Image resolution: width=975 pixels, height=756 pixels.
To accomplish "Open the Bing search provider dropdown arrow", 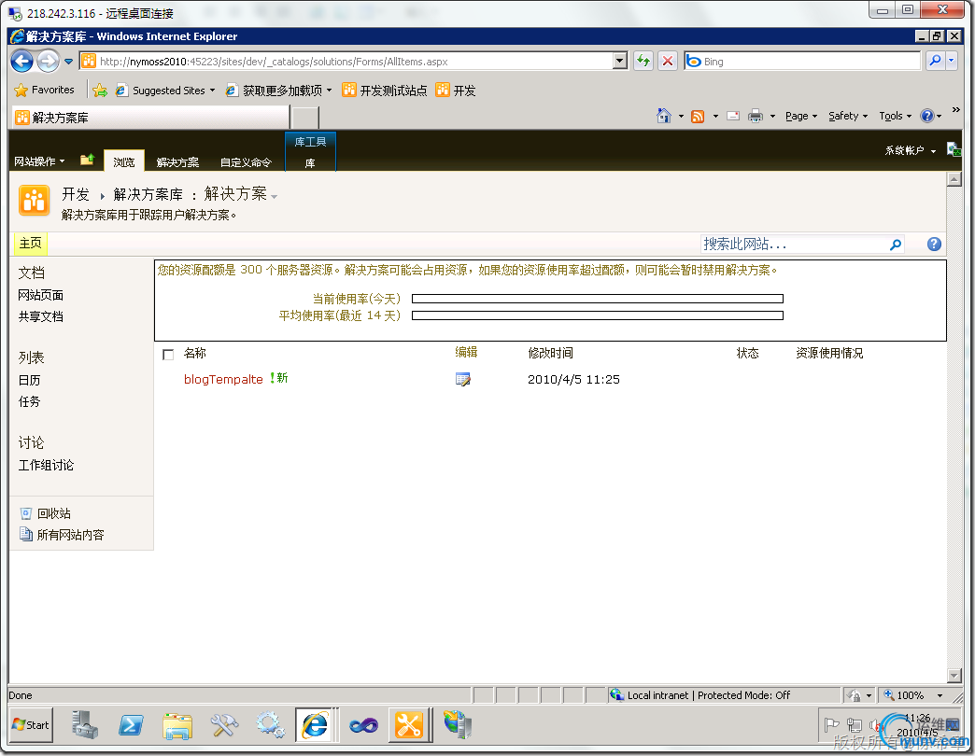I will (952, 61).
